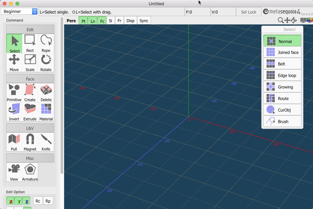Enable Sel Lock
313x209 pixels.
pyautogui.click(x=249, y=12)
